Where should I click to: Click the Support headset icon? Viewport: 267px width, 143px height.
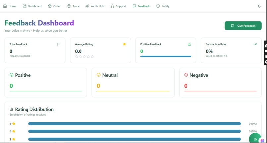pyautogui.click(x=112, y=6)
